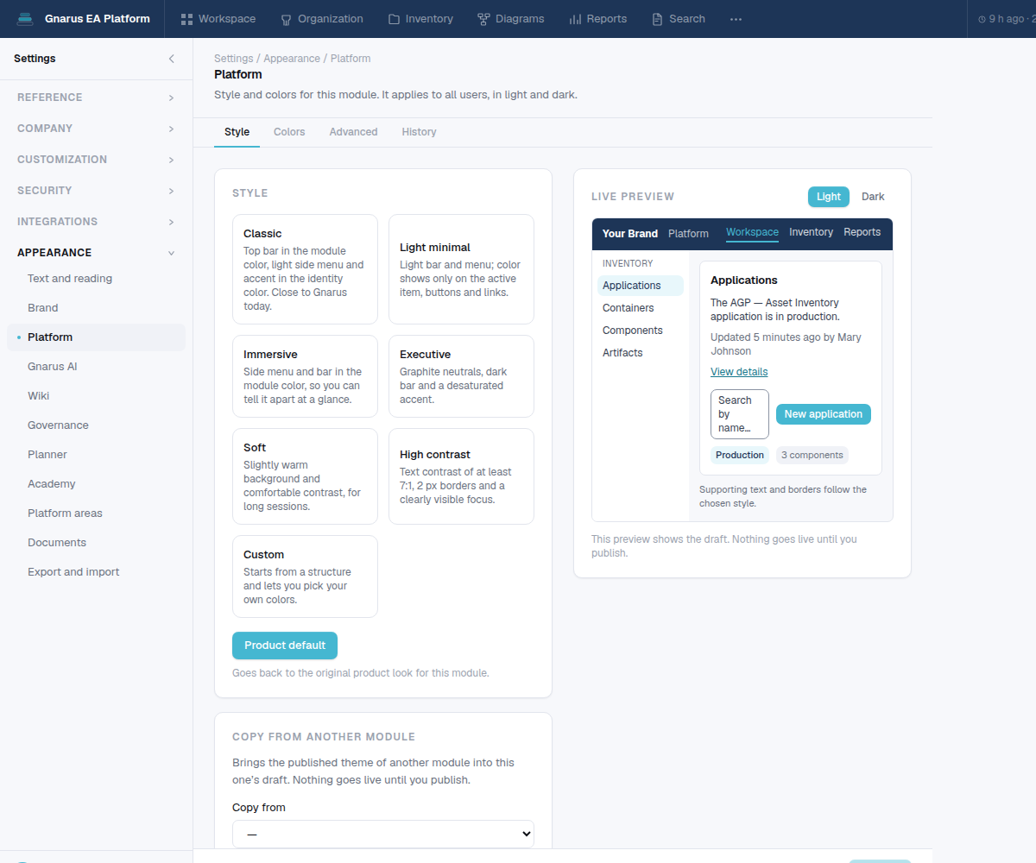The height and width of the screenshot is (863, 1036).
Task: Switch live preview to Light mode
Action: tap(829, 197)
